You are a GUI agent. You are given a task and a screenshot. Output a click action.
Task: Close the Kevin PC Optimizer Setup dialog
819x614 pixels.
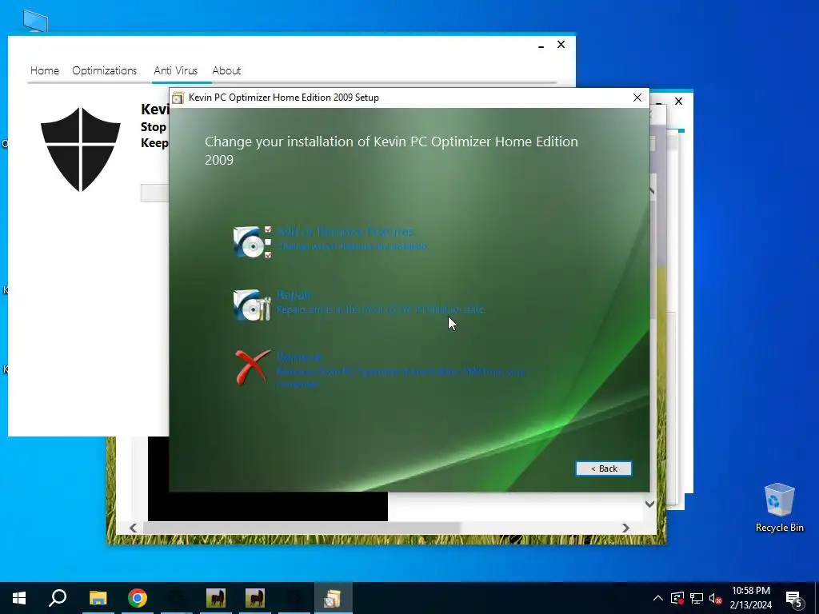click(637, 98)
